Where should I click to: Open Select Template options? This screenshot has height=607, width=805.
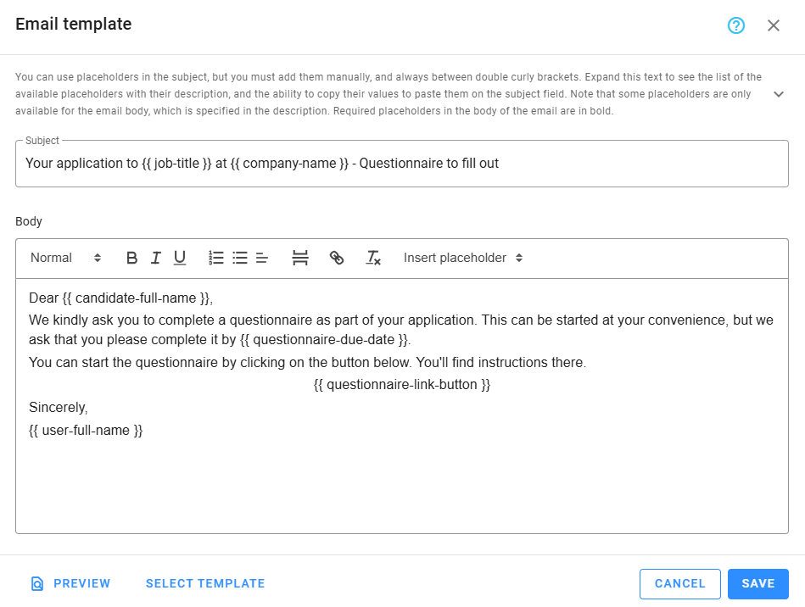204,583
